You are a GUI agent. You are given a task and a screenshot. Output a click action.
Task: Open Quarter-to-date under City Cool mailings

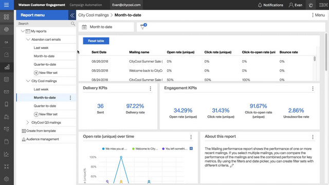[45, 106]
